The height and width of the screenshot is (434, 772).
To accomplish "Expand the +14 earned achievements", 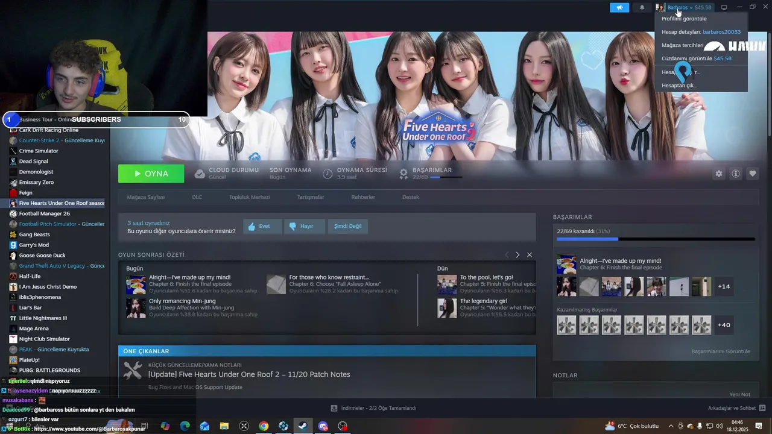I will pos(724,286).
